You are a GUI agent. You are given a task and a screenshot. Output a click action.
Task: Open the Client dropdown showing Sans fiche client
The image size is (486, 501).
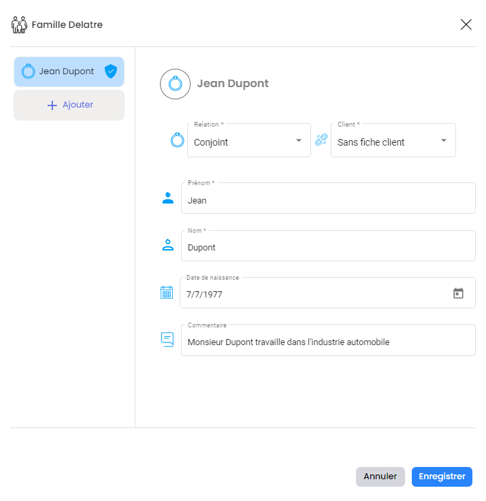coord(393,140)
